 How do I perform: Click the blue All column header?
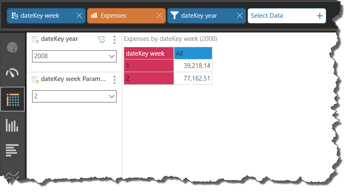coord(193,54)
